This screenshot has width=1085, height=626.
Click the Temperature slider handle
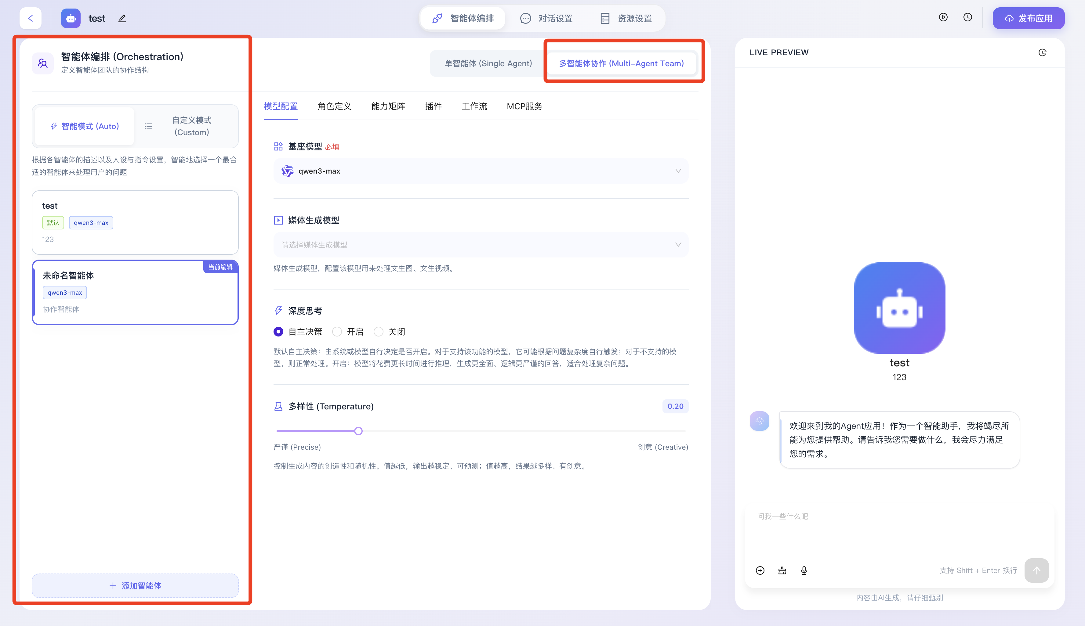358,431
